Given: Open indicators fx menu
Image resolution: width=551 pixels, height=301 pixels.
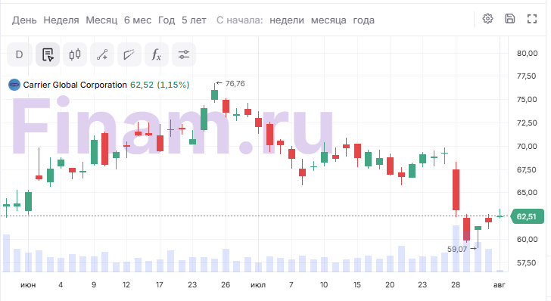Looking at the screenshot, I should point(157,54).
